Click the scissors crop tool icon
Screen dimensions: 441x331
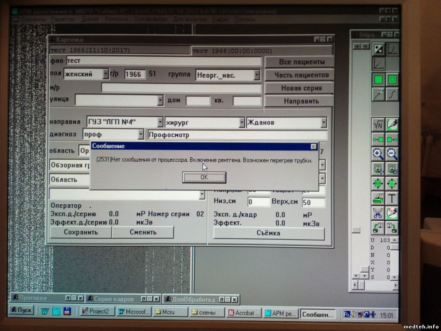coord(378,213)
